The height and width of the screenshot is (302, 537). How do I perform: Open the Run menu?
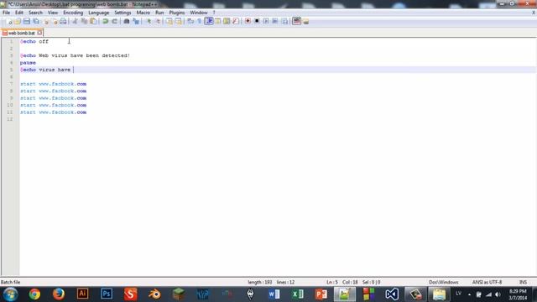point(159,13)
